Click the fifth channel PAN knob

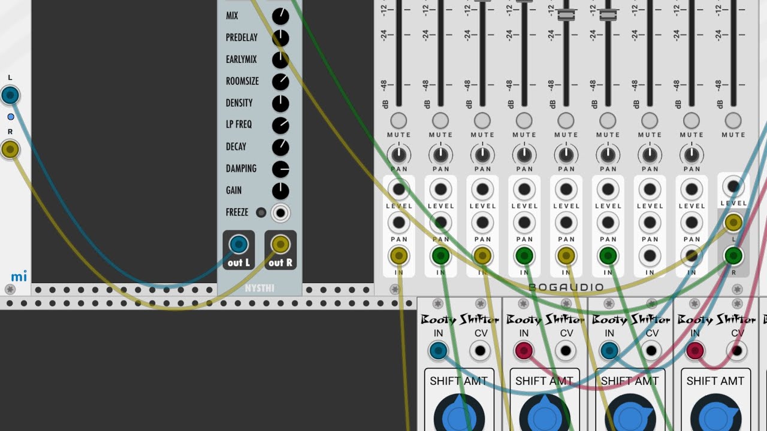click(x=566, y=155)
